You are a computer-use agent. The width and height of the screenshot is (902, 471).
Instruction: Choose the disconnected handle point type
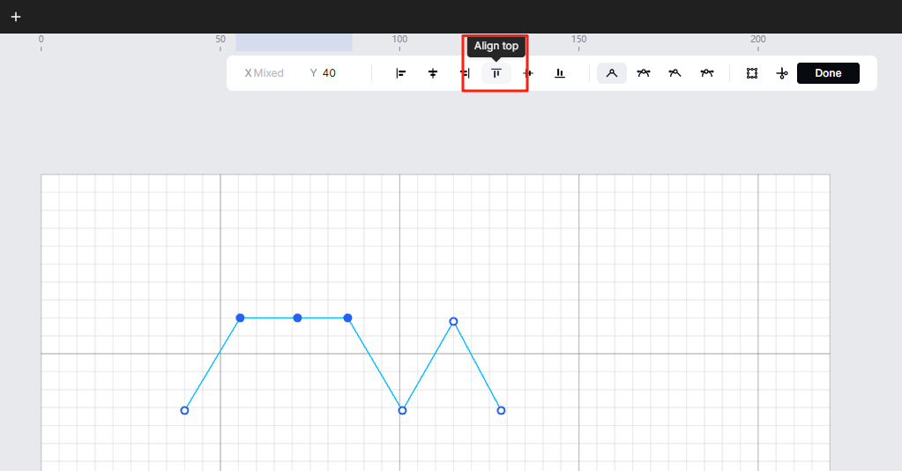click(675, 73)
